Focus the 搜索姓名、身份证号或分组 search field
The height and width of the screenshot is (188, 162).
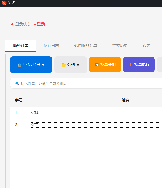click(x=86, y=83)
